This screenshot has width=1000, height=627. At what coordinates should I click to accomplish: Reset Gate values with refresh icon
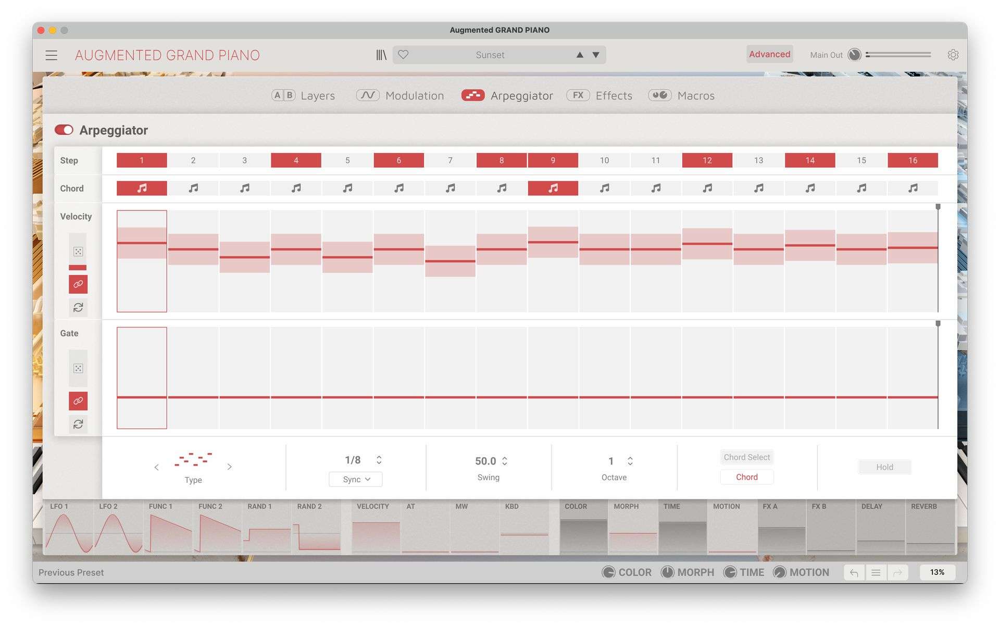tap(78, 424)
